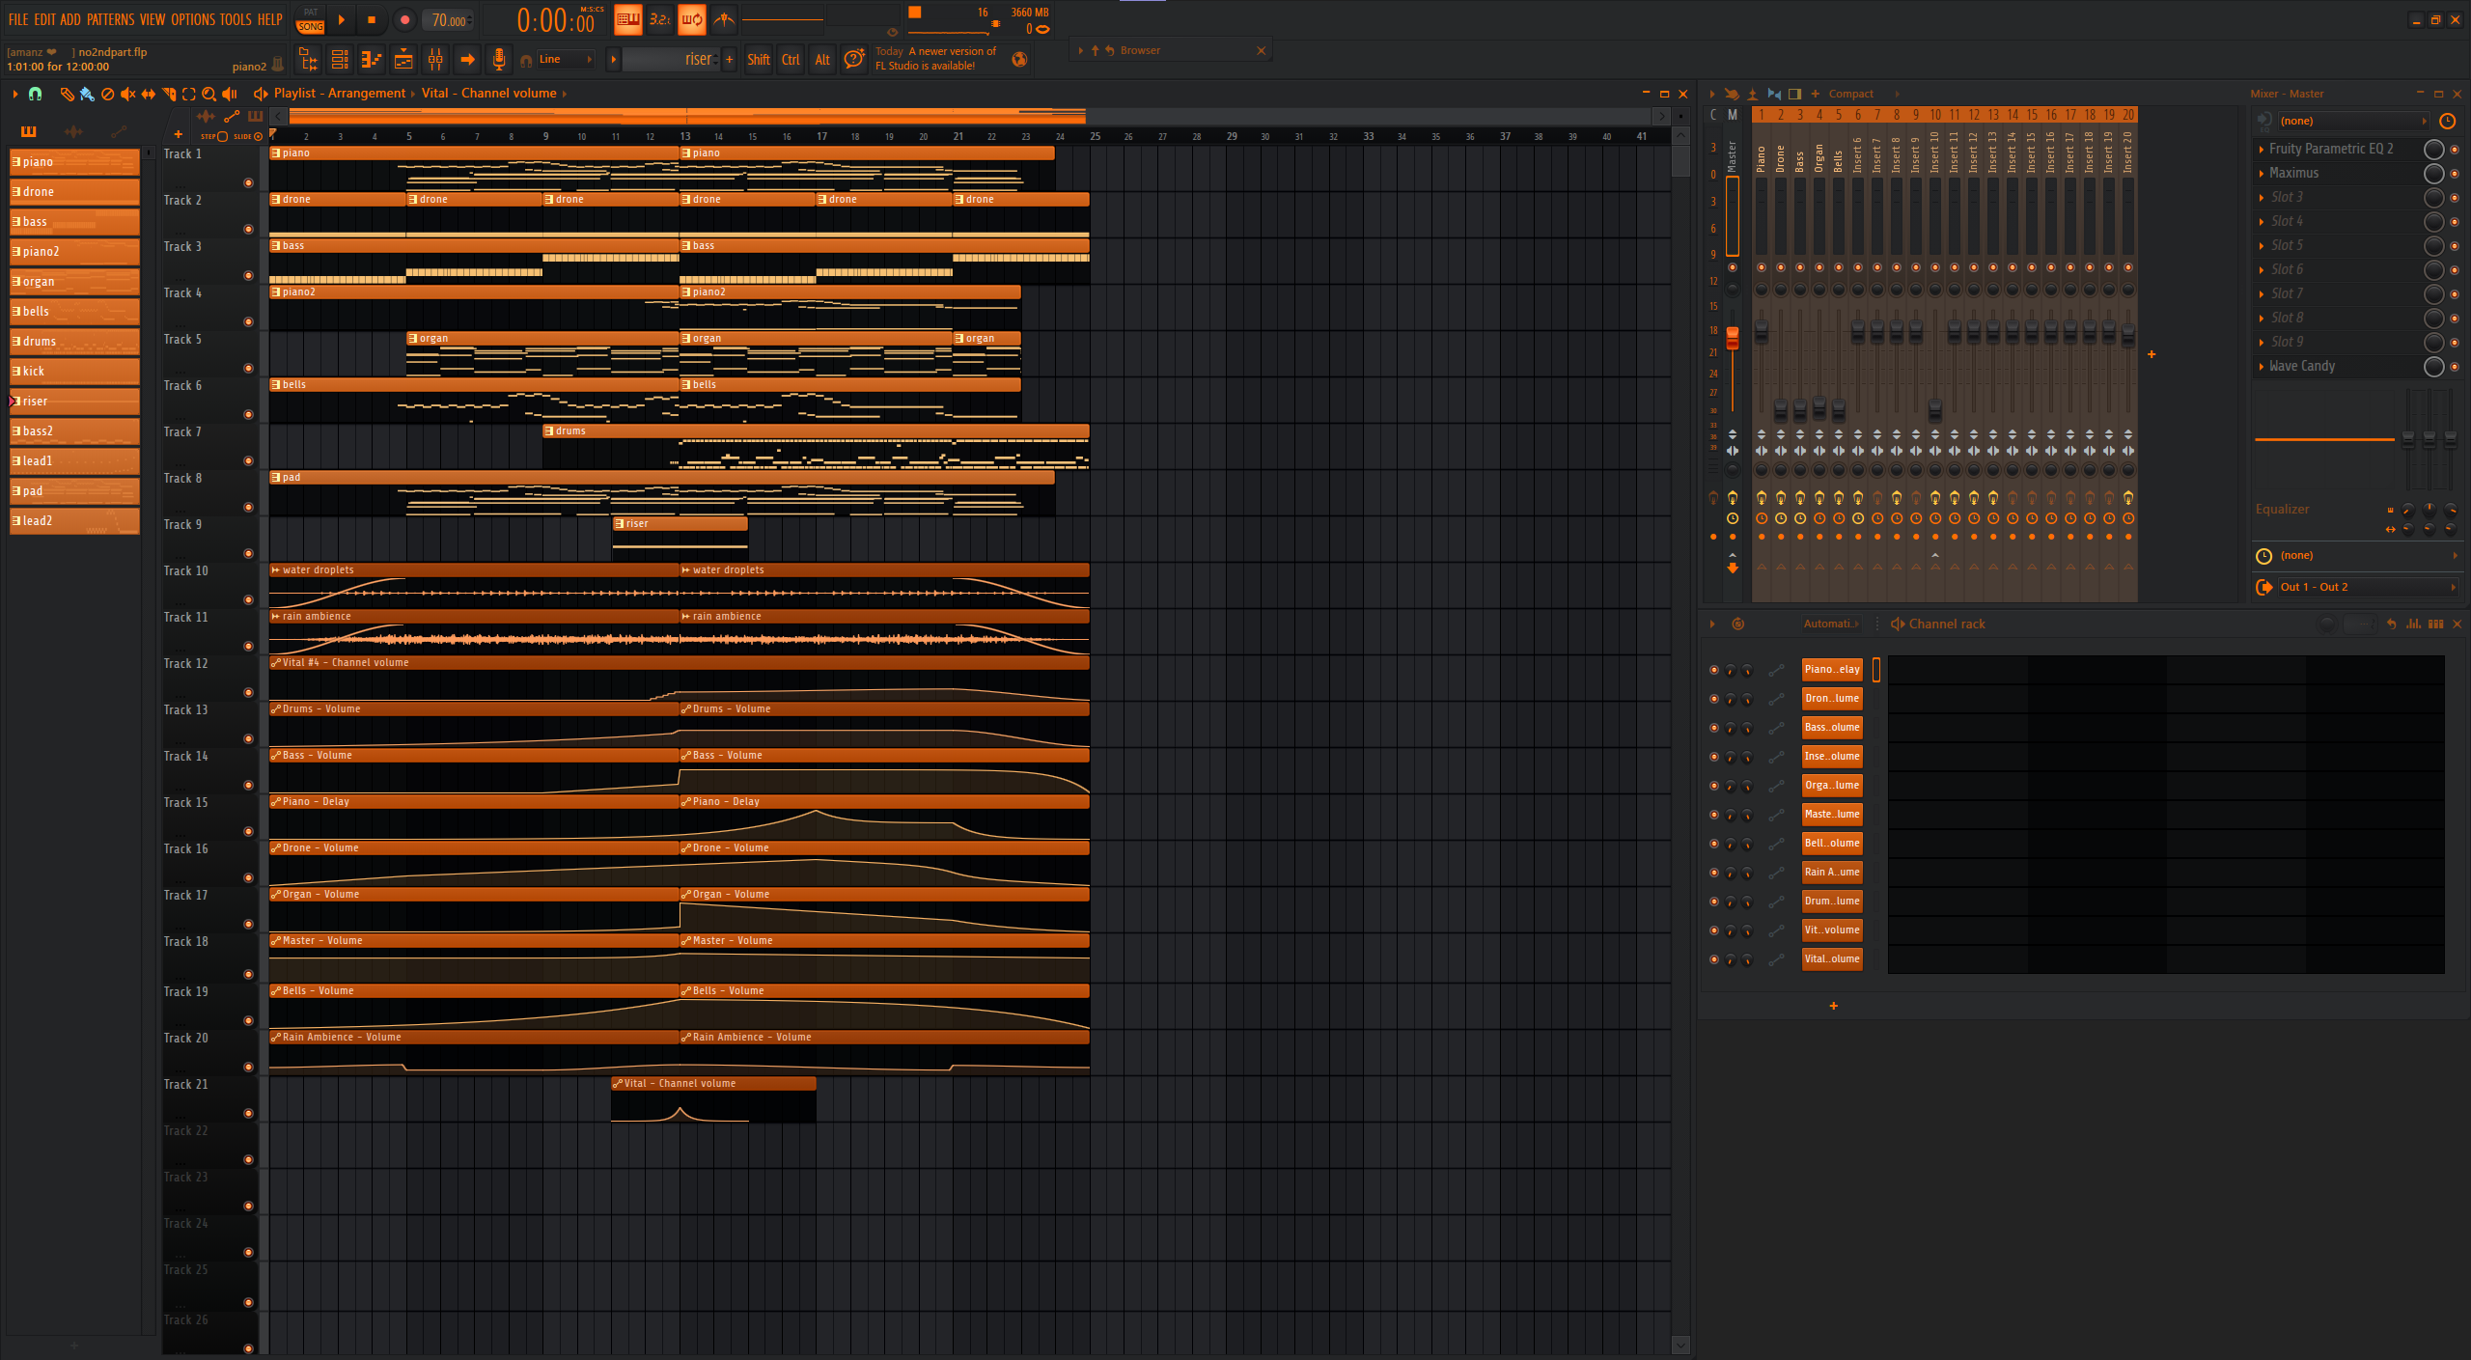This screenshot has height=1360, width=2471.
Task: Expand the Maximus slot menu arrow
Action: [2262, 174]
